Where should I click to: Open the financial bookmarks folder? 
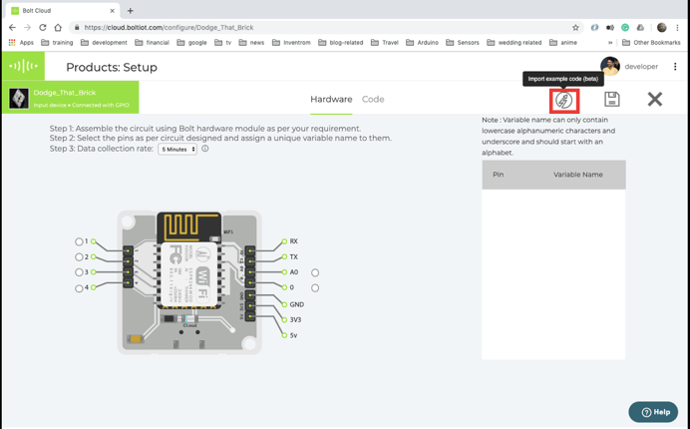tap(153, 43)
